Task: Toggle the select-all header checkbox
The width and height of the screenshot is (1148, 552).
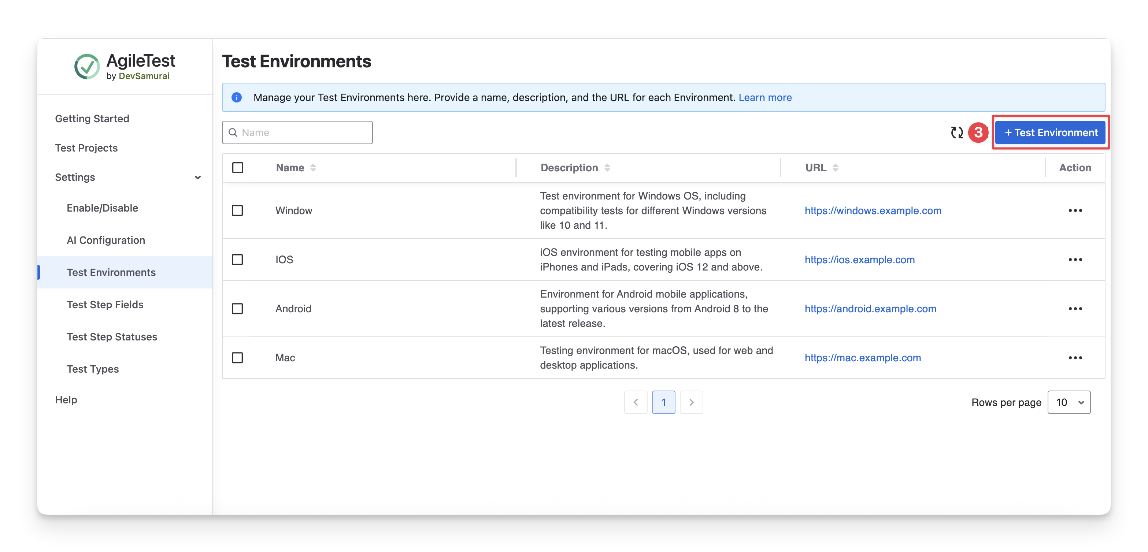Action: 237,168
